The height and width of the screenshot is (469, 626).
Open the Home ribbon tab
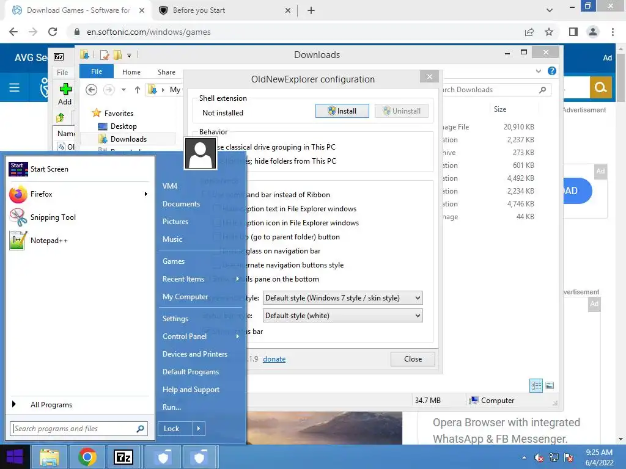(131, 72)
